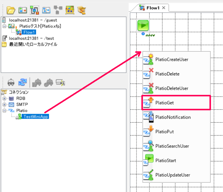Click the new flow toolbar icon

35,10
